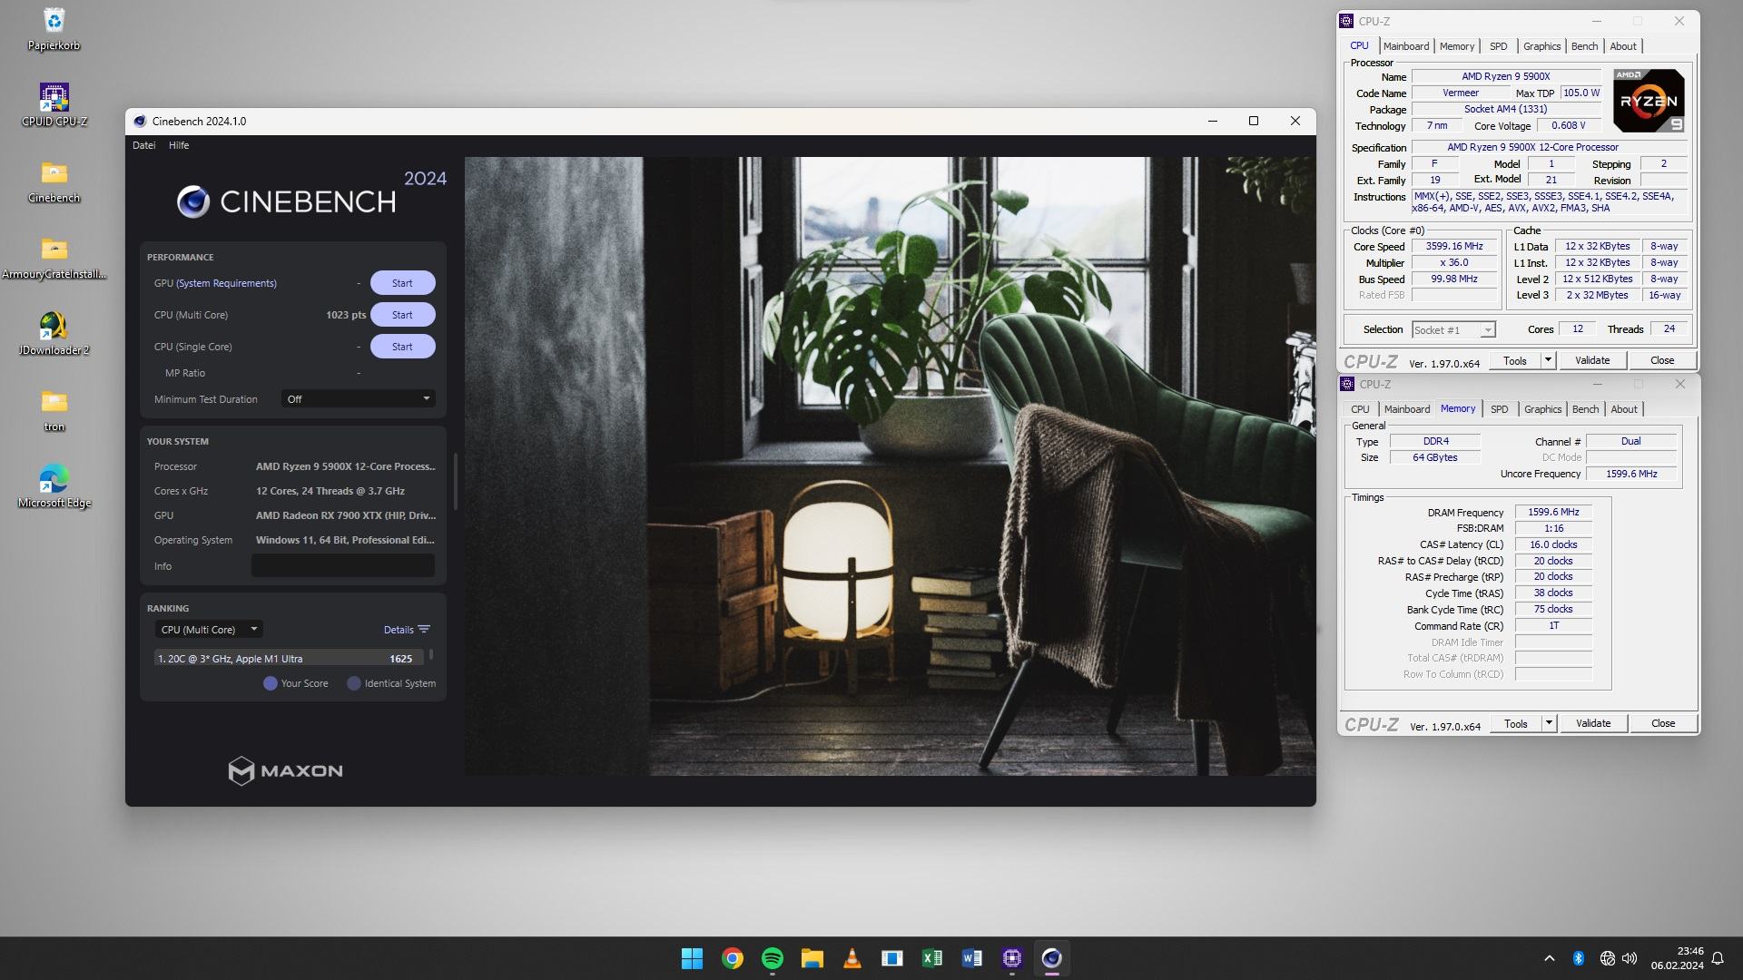Viewport: 1743px width, 980px height.
Task: Open network settings tray icon
Action: tap(1607, 958)
